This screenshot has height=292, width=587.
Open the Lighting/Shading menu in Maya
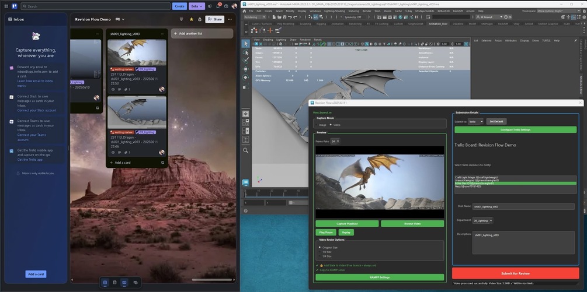click(334, 11)
